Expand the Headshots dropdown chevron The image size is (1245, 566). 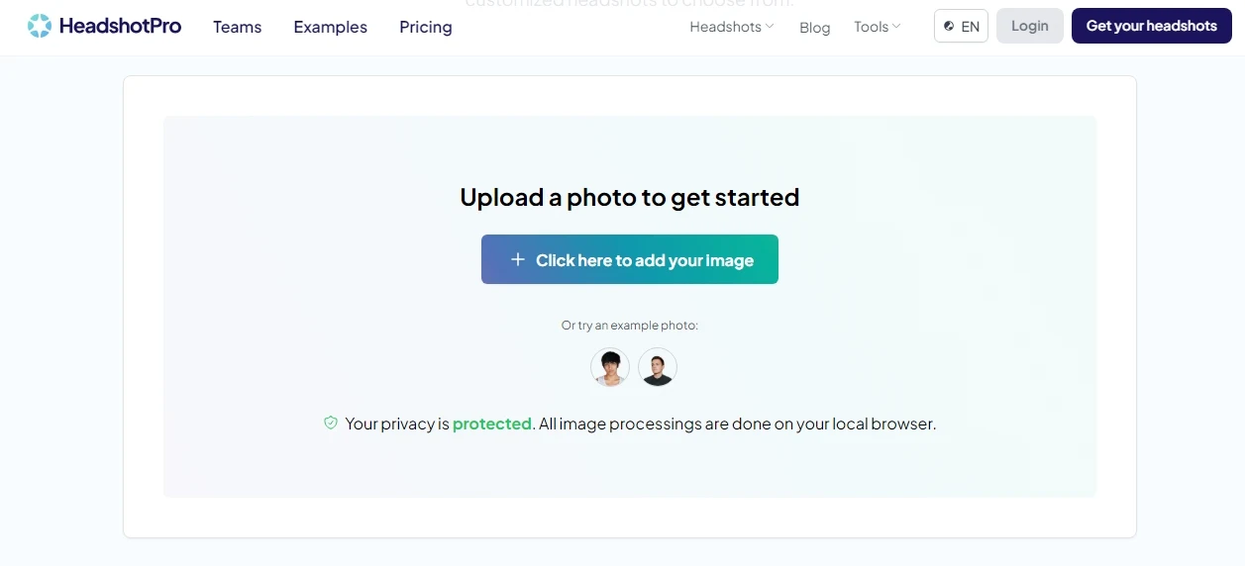(770, 26)
